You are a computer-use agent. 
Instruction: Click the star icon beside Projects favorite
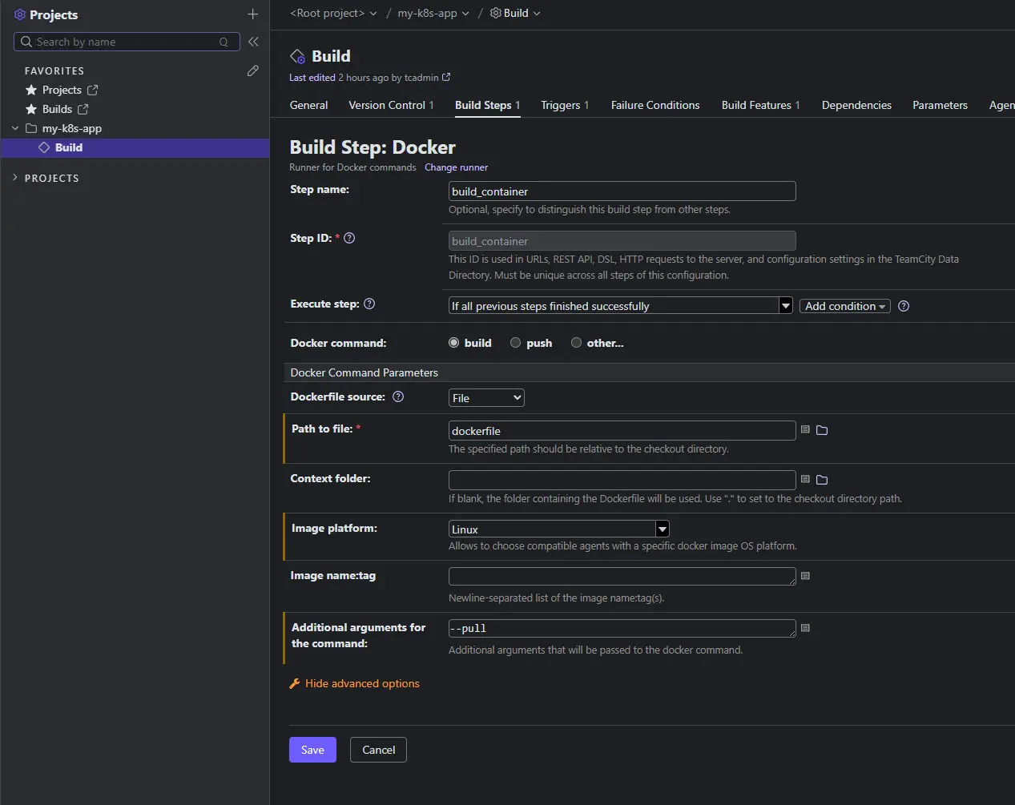(x=31, y=90)
